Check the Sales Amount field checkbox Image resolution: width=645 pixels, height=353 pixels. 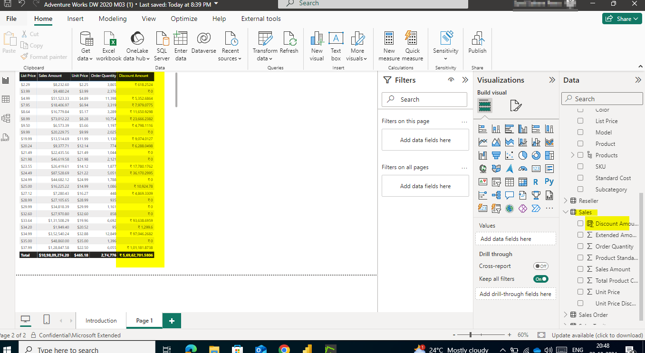coord(580,269)
